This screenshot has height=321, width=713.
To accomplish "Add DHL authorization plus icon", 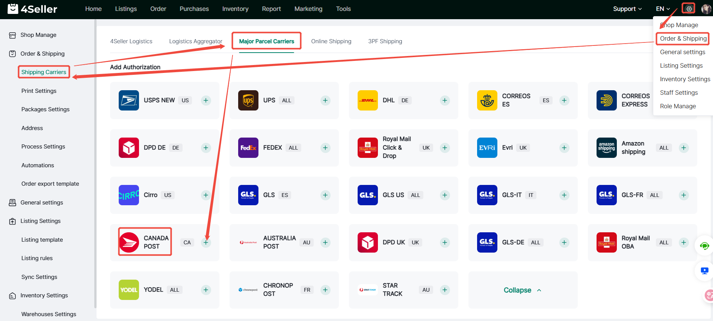I will pos(445,100).
